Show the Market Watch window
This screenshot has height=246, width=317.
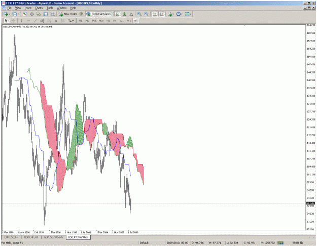(25, 14)
